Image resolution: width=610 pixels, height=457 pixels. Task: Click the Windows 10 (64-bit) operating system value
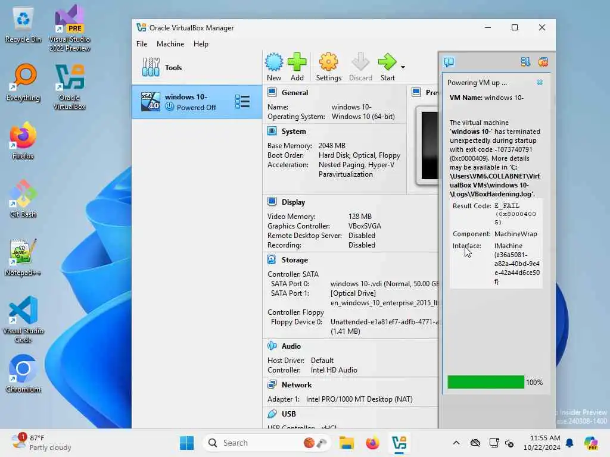tap(363, 117)
